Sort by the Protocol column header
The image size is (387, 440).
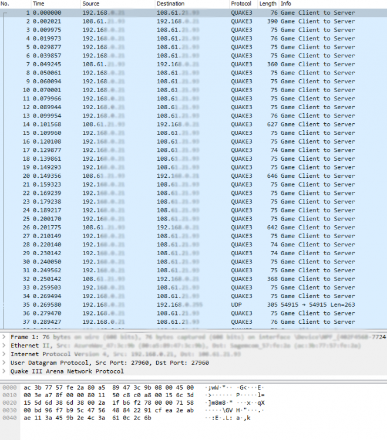tap(243, 4)
